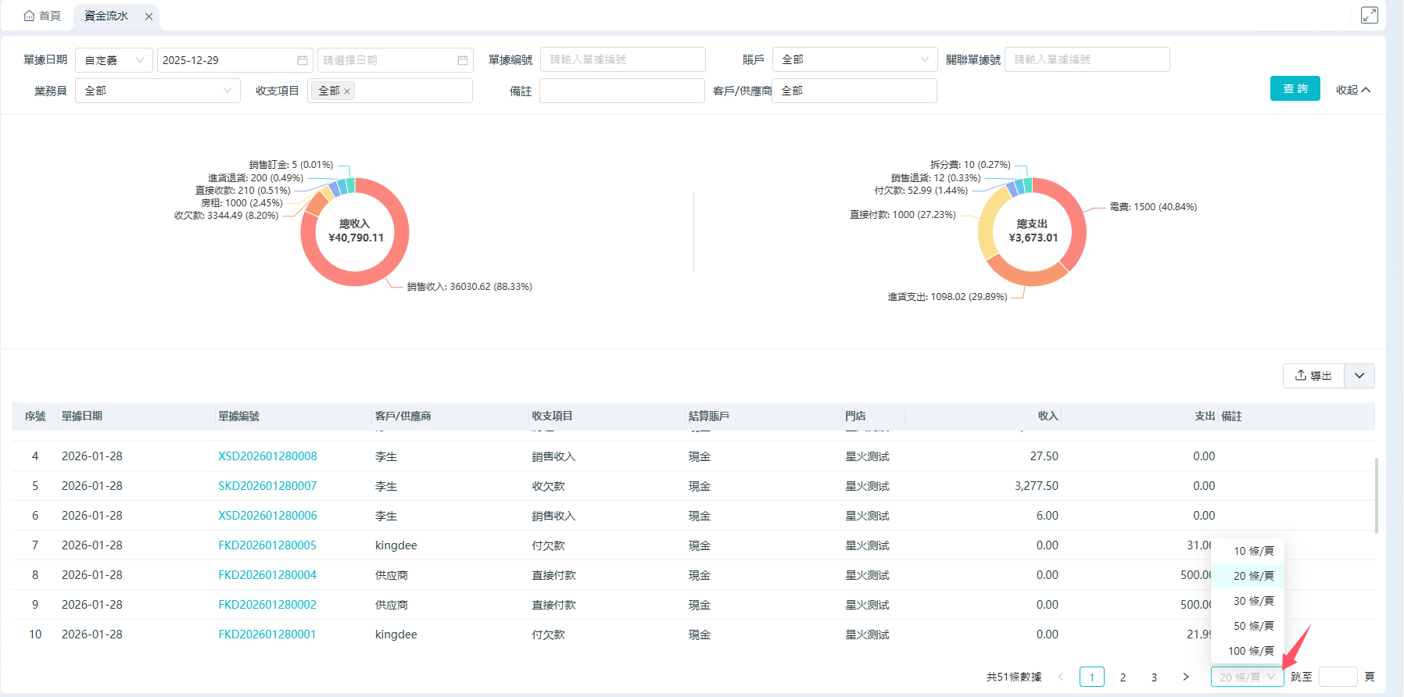This screenshot has height=697, width=1404.
Task: Open export options dropdown arrow
Action: pyautogui.click(x=1359, y=376)
